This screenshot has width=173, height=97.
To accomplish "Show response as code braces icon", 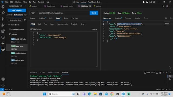I will click(166, 18).
